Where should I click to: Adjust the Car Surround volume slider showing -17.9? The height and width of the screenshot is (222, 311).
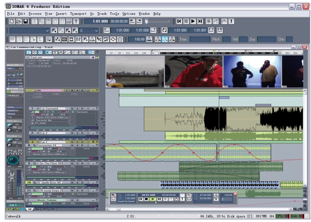point(42,112)
